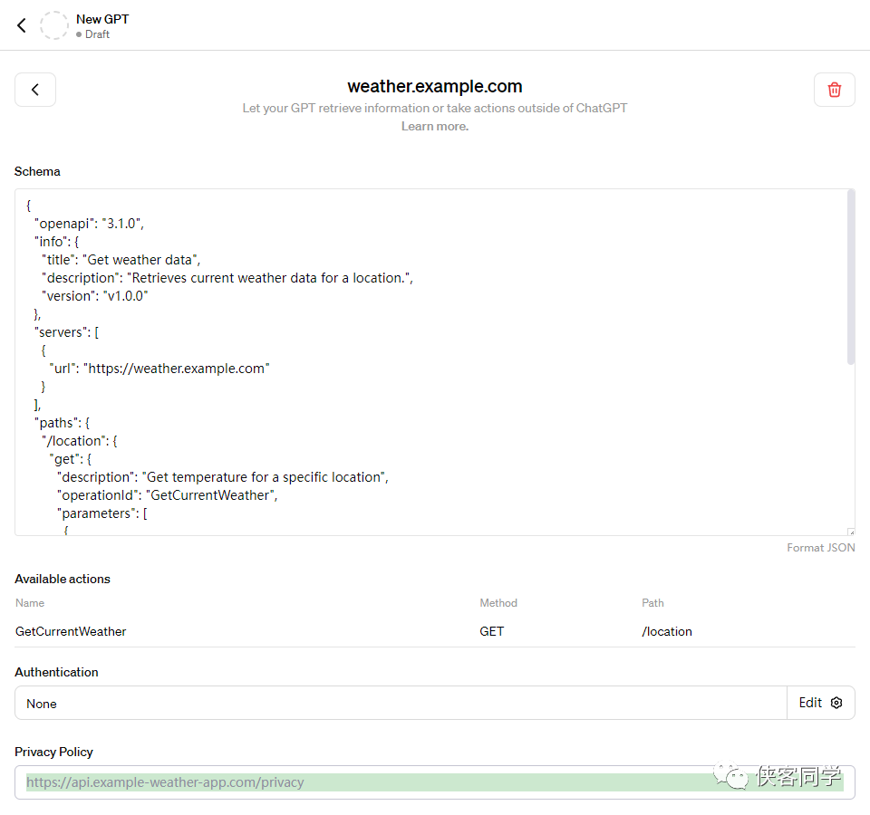
Task: Open the Learn more link
Action: point(434,127)
